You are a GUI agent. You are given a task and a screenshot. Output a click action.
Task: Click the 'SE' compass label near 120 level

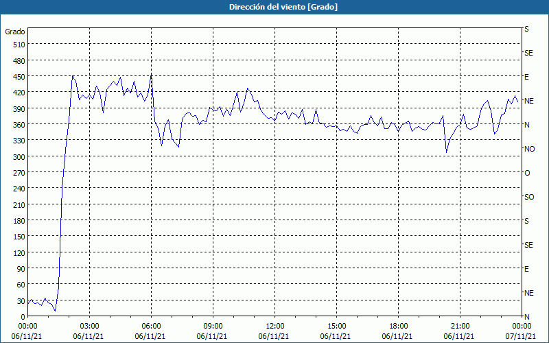point(528,246)
